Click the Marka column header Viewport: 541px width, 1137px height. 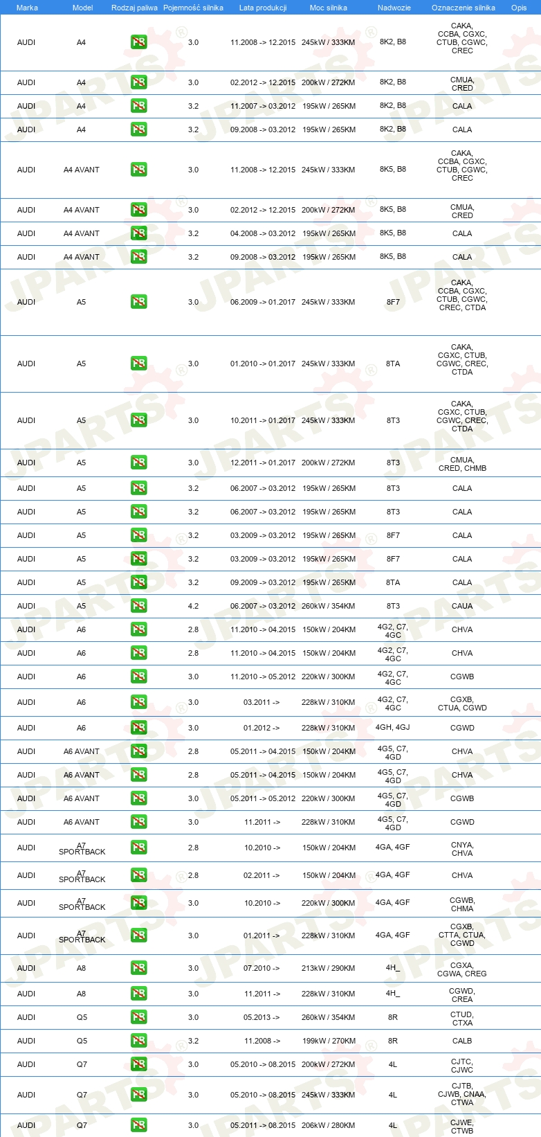tap(27, 8)
